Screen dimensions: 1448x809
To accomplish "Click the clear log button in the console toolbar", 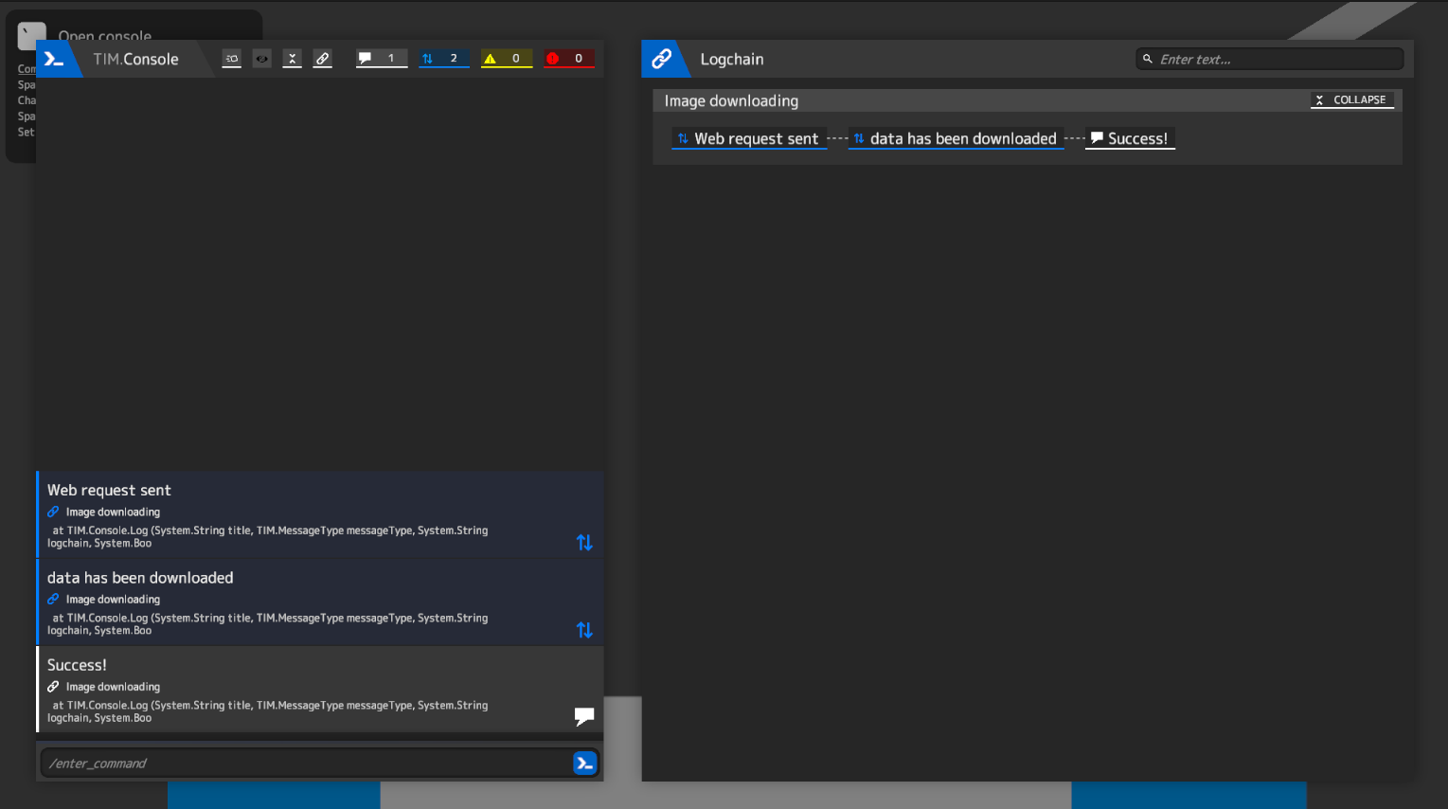I will click(232, 59).
